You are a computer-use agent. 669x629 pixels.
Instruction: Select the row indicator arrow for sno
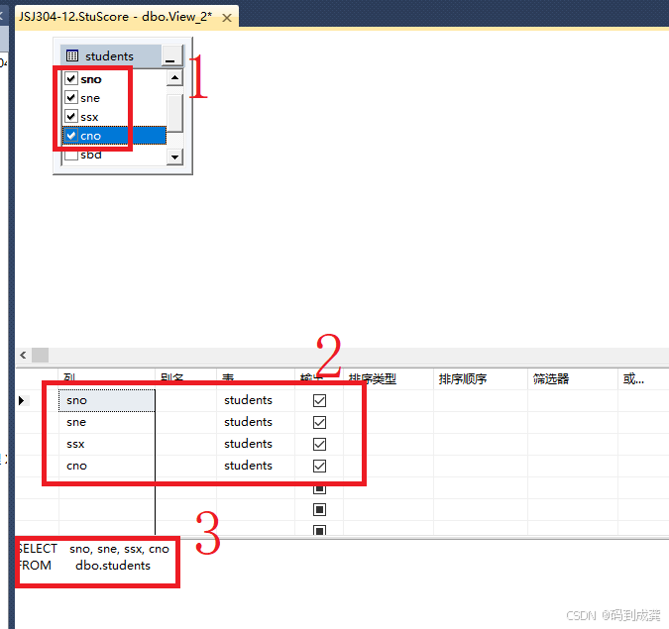23,400
